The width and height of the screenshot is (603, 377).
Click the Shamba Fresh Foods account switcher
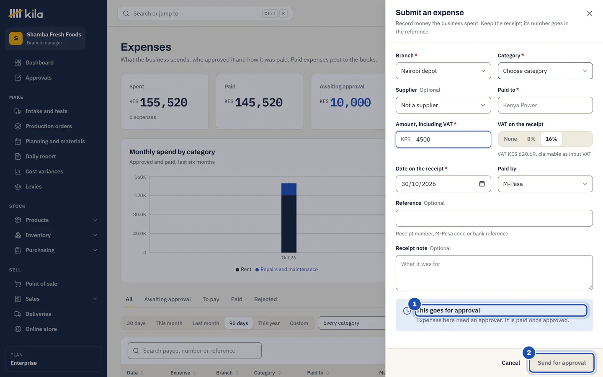[x=45, y=39]
